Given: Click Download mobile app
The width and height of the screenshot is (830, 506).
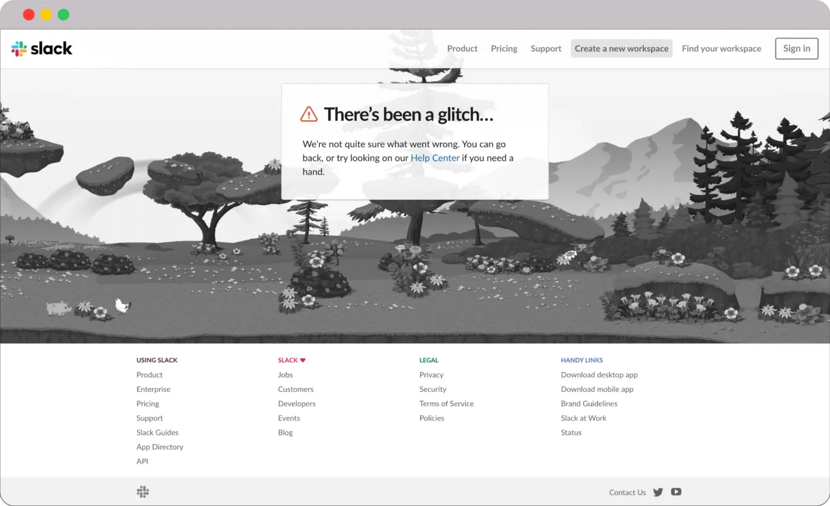Looking at the screenshot, I should point(597,389).
